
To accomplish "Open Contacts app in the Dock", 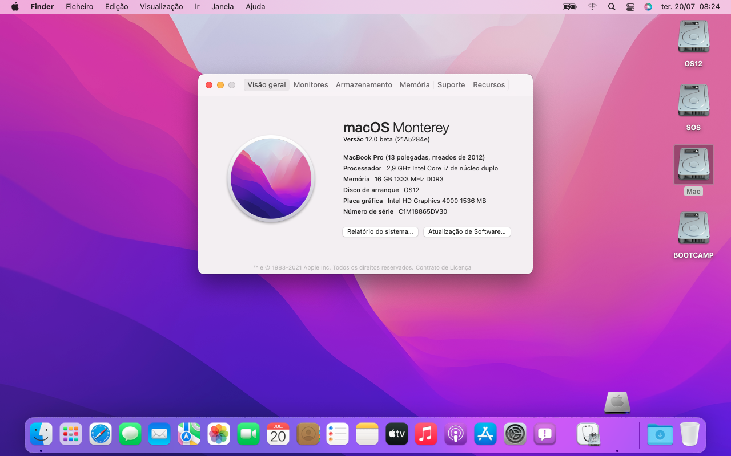I will 308,434.
